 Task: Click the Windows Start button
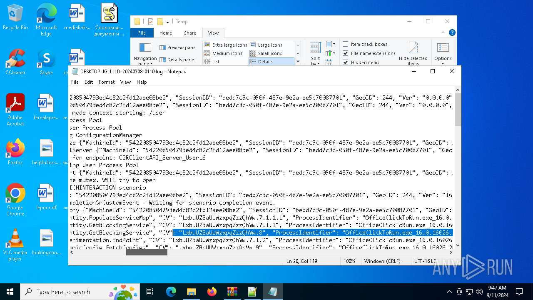coord(10,292)
